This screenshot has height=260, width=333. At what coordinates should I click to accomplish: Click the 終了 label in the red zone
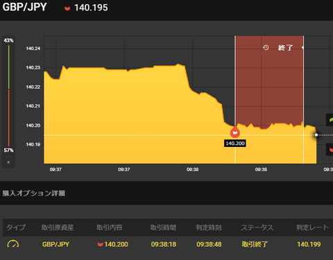click(x=285, y=48)
